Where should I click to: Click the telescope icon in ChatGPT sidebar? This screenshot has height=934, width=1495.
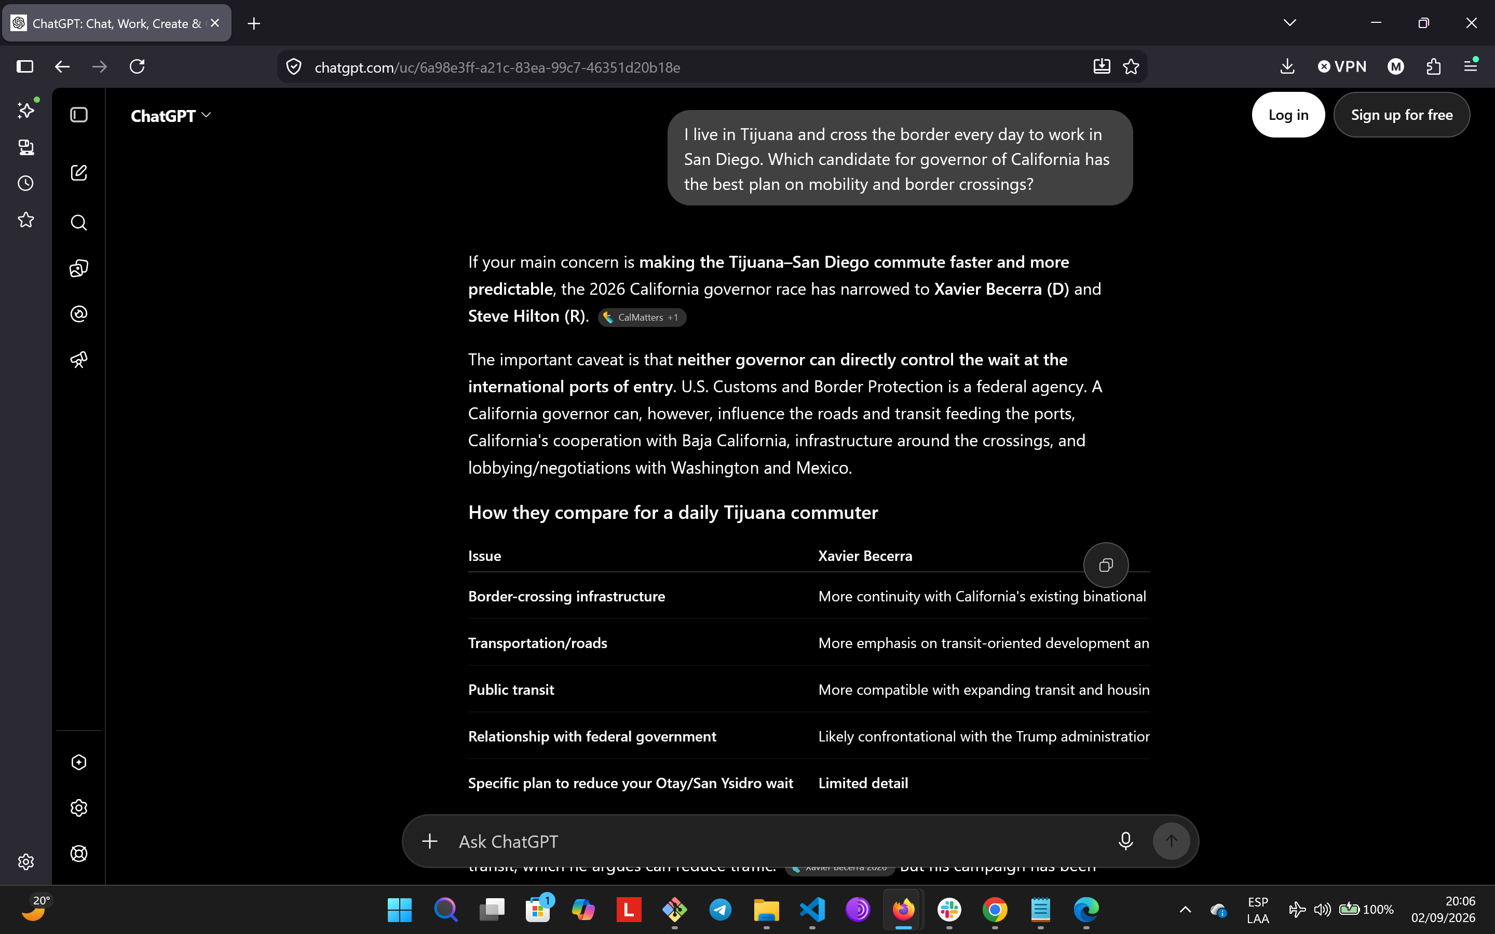[79, 360]
